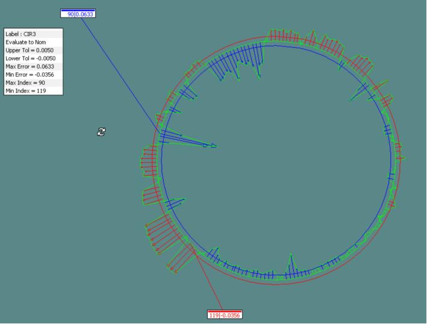Select the 'Label : CIR3' row
The height and width of the screenshot is (324, 427).
click(x=34, y=34)
